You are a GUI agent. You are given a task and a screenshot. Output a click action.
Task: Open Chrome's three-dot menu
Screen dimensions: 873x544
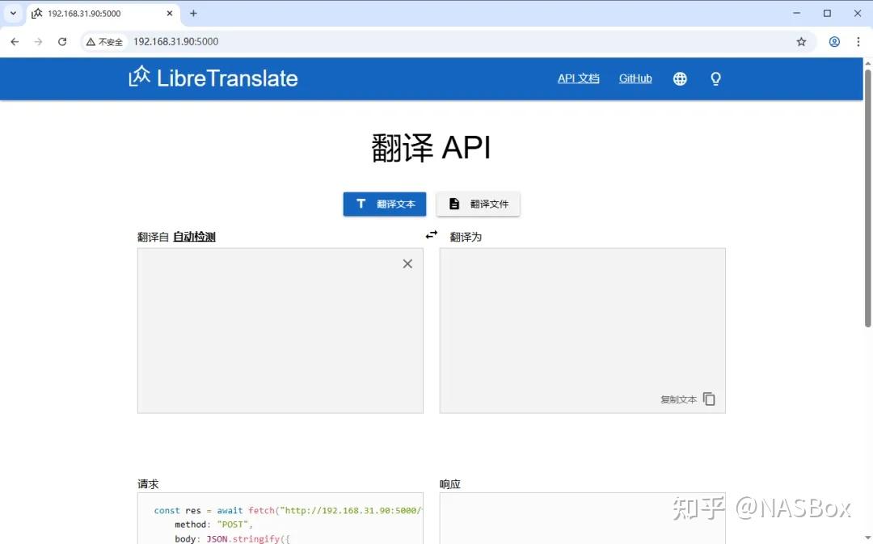[858, 41]
